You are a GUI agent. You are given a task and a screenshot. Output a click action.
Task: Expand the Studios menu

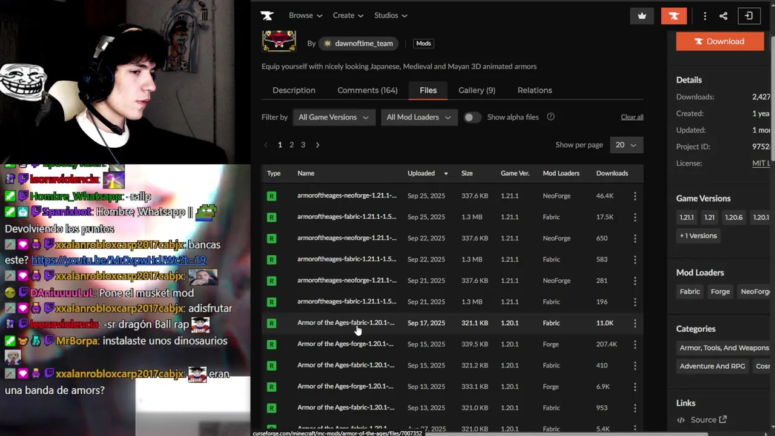click(x=391, y=16)
